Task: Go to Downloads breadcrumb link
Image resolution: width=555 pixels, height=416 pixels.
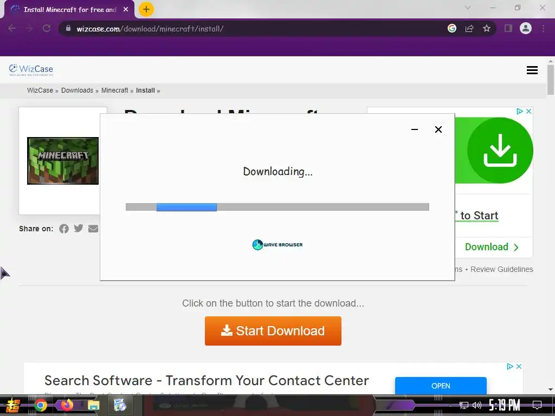Action: pyautogui.click(x=77, y=90)
